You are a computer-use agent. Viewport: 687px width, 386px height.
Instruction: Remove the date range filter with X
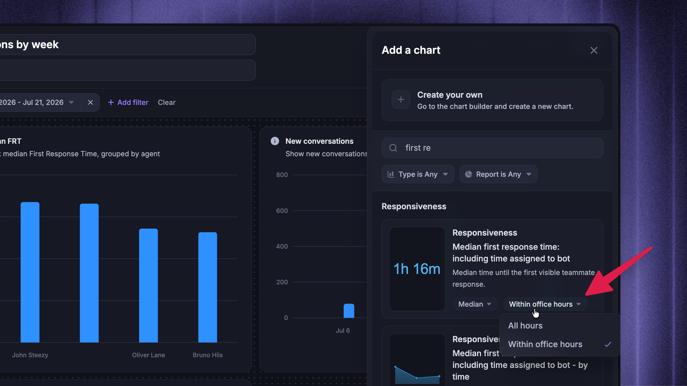pos(90,102)
